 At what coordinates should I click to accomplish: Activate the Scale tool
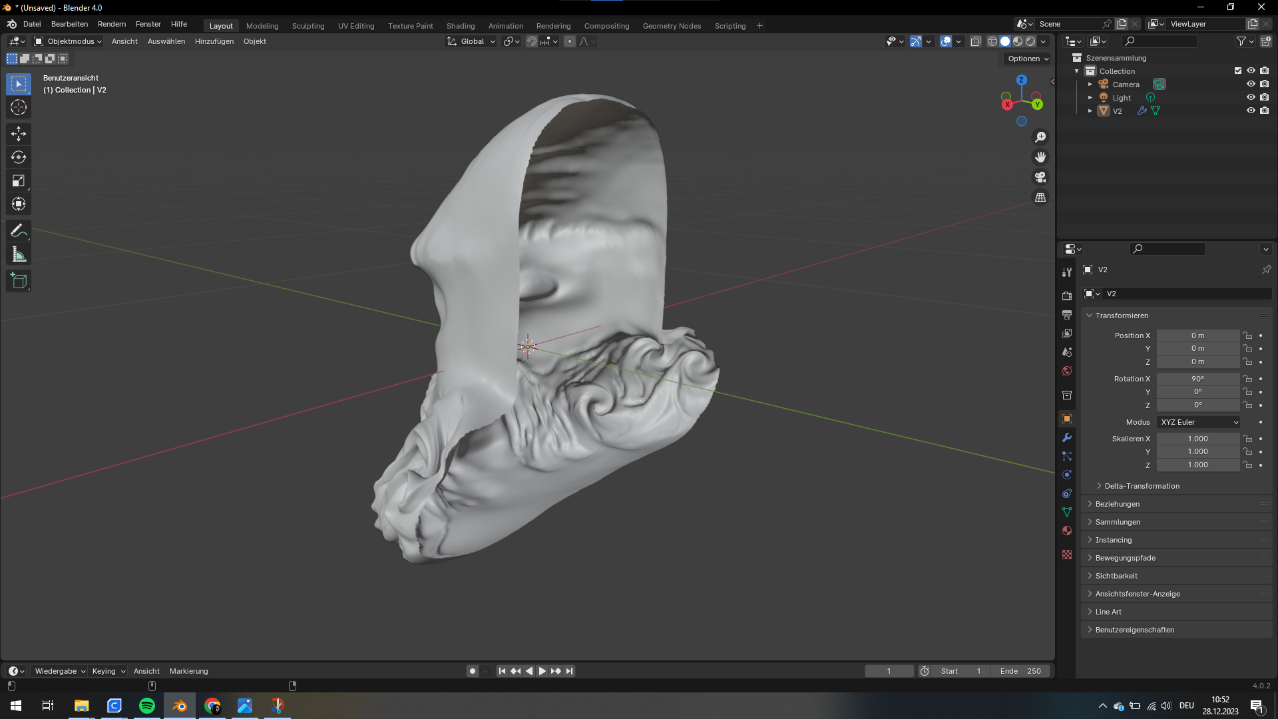coord(19,180)
